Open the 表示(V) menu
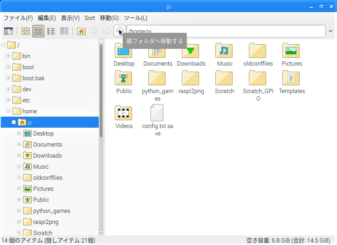This screenshot has width=337, height=245. click(x=70, y=18)
